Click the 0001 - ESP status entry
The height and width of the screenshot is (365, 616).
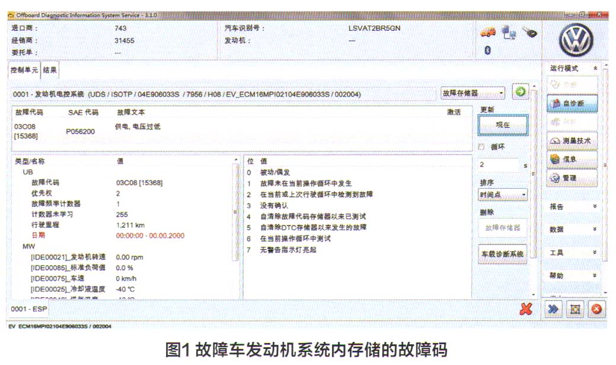click(x=28, y=309)
